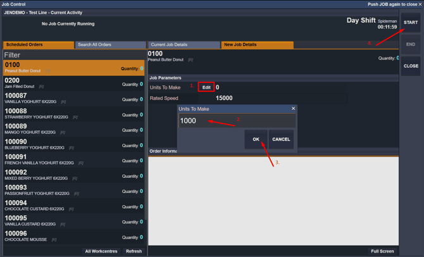Choose order 100096 Chocolate Mousse

(74, 237)
